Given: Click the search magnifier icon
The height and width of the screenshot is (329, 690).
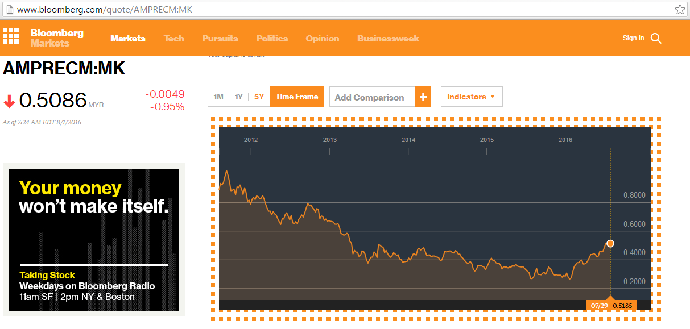Looking at the screenshot, I should pyautogui.click(x=656, y=39).
